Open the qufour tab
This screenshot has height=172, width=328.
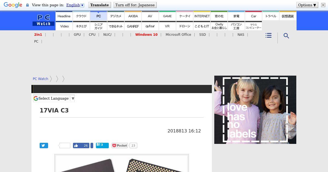pyautogui.click(x=150, y=26)
